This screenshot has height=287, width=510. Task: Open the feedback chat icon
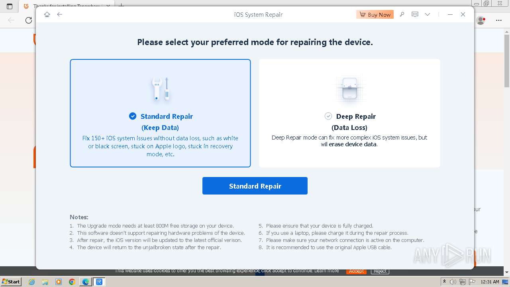415,14
